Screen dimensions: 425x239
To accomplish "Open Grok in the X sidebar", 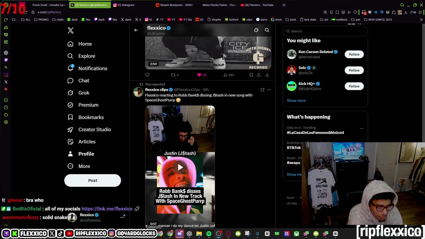I will (78, 93).
